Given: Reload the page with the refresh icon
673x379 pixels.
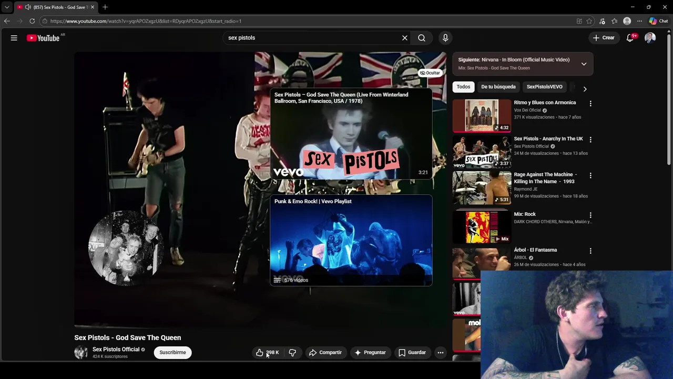Looking at the screenshot, I should point(32,21).
